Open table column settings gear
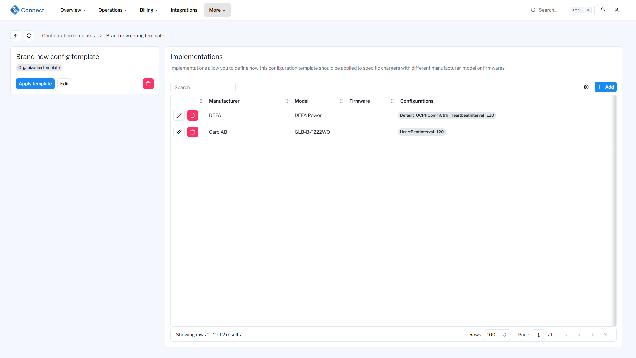This screenshot has width=636, height=358. 586,87
